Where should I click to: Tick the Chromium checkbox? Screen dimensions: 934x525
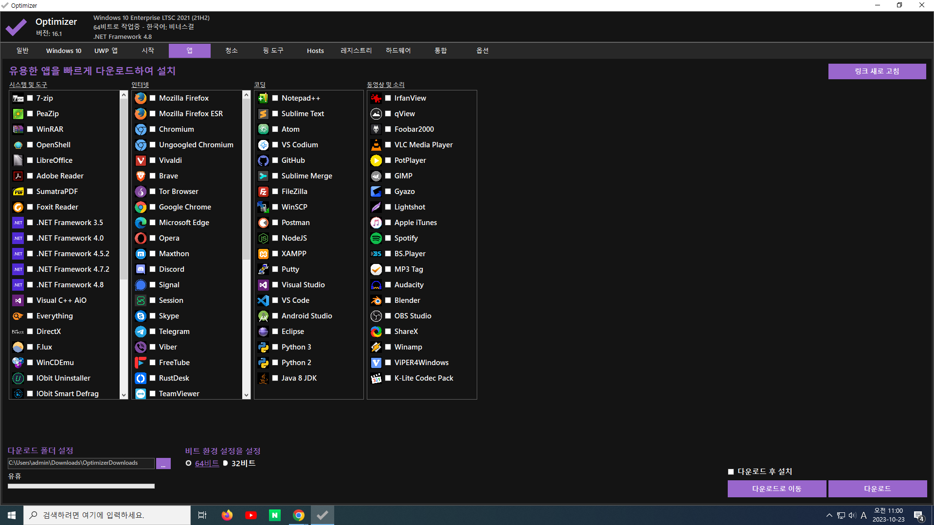[153, 129]
